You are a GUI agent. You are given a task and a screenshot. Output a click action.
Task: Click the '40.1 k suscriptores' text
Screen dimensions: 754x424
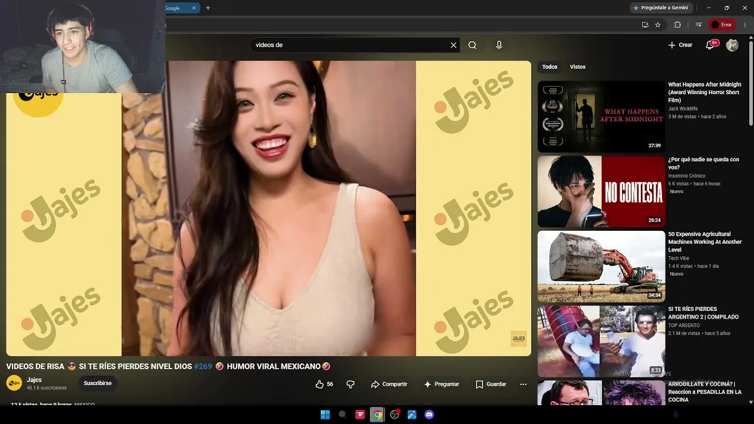pos(47,388)
